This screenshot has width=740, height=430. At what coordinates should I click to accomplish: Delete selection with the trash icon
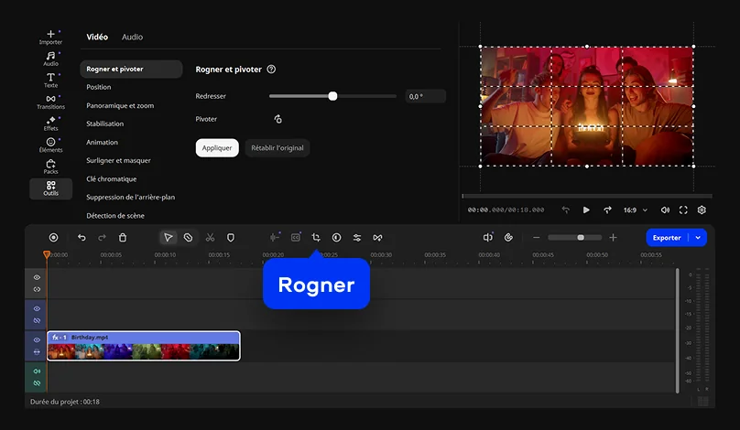click(x=123, y=237)
